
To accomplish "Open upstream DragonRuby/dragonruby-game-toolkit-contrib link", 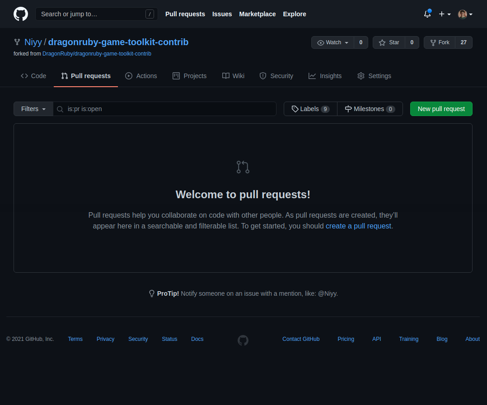I will click(x=97, y=54).
